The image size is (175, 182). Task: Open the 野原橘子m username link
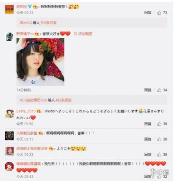25,34
